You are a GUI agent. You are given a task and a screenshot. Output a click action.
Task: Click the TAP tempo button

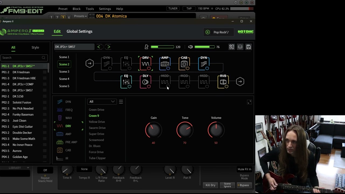(x=189, y=9)
